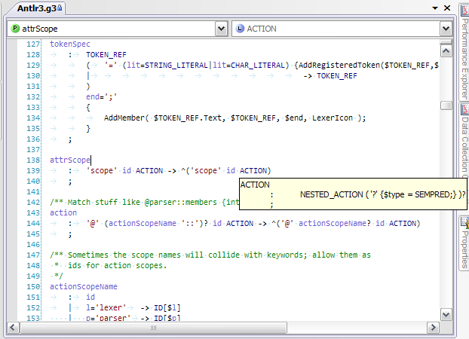Click the horizontal scrollbar right arrow
469x339 pixels.
coord(433,328)
